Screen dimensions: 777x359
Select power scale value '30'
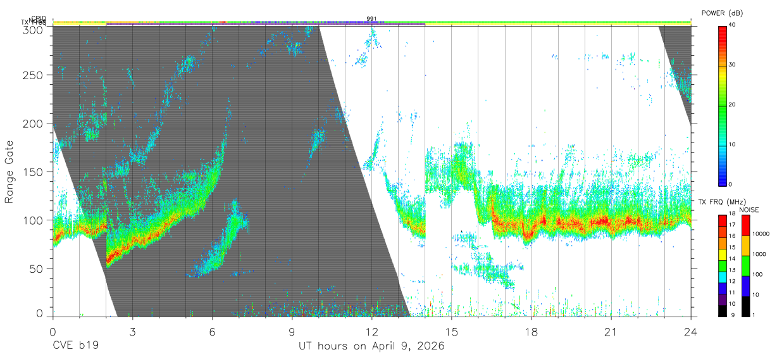click(x=733, y=65)
